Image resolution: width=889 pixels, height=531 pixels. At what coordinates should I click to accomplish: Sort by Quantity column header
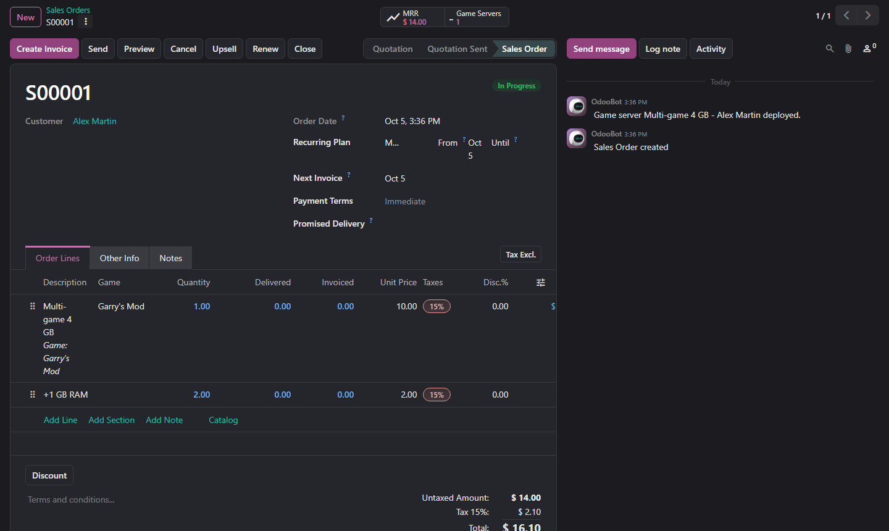click(194, 282)
